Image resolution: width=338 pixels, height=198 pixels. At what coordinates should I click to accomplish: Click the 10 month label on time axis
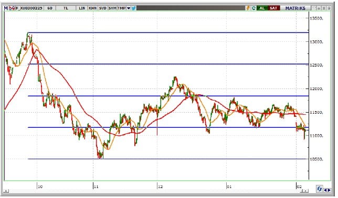[x=40, y=187]
